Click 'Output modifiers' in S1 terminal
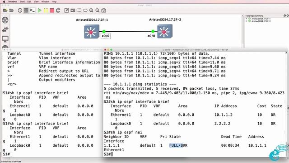The image size is (289, 163). click(x=57, y=80)
